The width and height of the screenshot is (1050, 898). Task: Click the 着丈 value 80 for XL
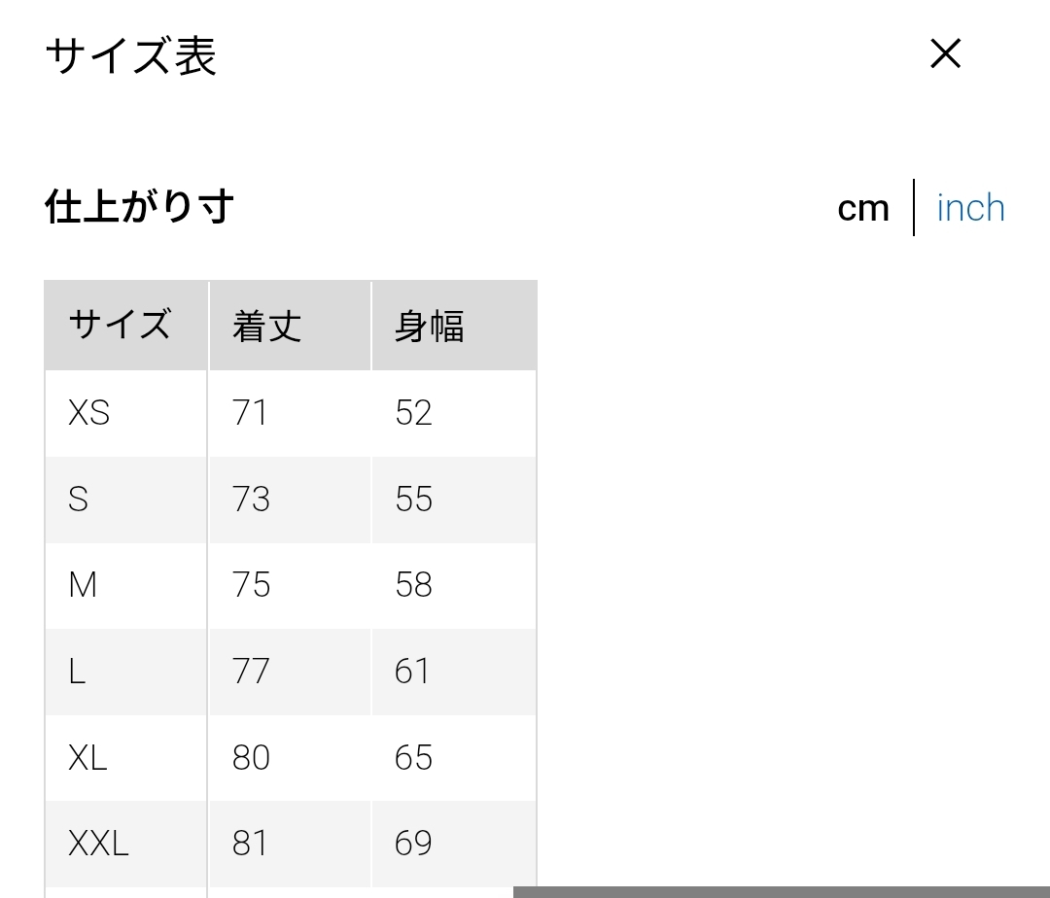click(x=251, y=757)
